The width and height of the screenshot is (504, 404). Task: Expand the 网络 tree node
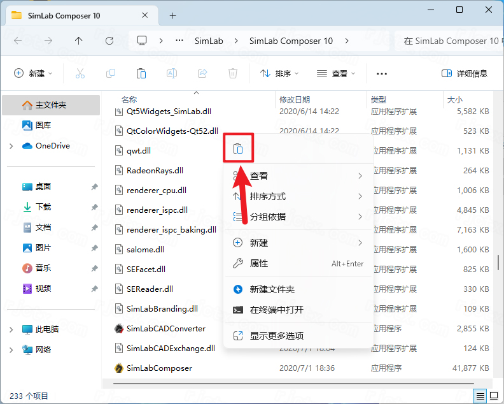tap(11, 350)
